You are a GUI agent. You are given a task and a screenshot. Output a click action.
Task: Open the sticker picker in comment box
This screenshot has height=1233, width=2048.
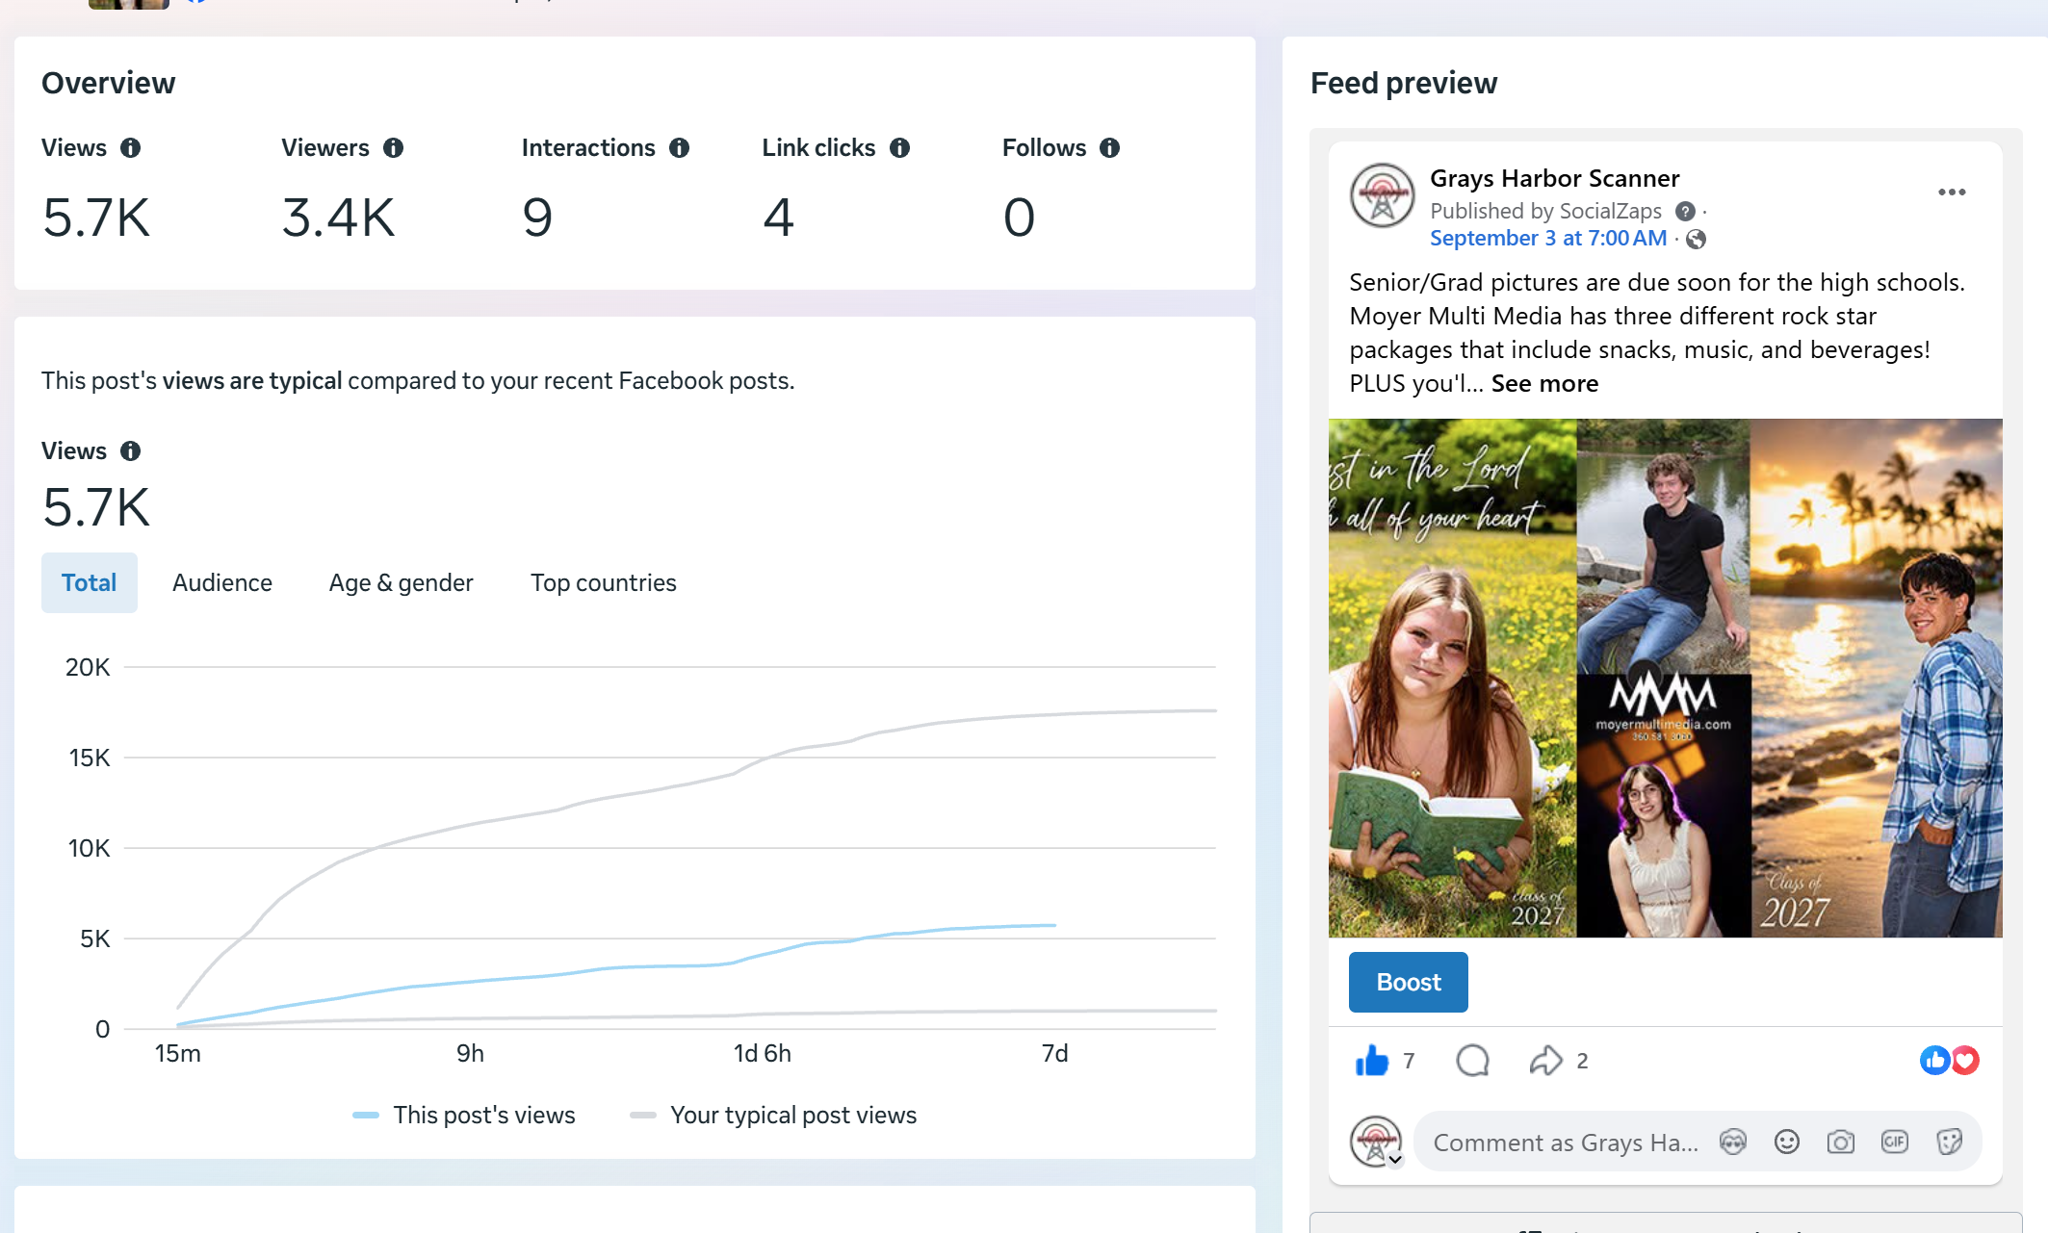pos(1949,1143)
